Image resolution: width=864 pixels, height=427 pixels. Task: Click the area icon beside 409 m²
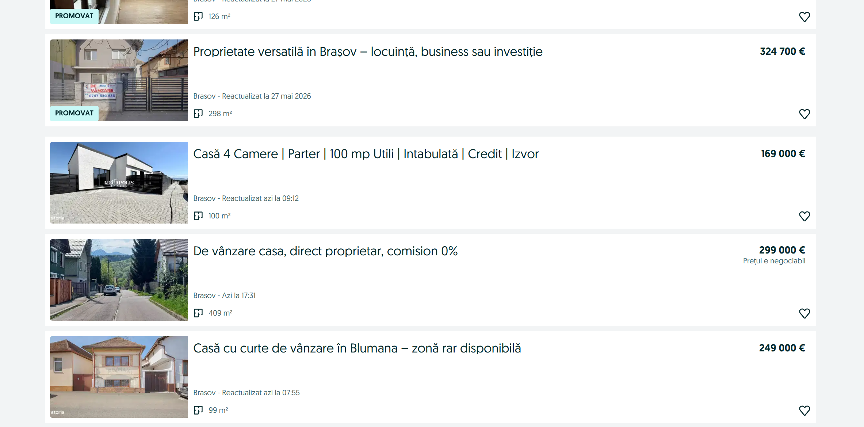point(198,313)
